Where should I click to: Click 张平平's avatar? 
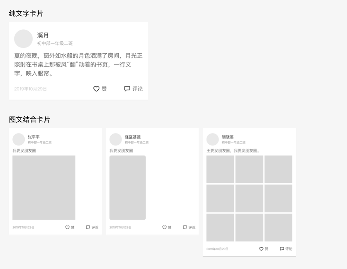coord(19,139)
